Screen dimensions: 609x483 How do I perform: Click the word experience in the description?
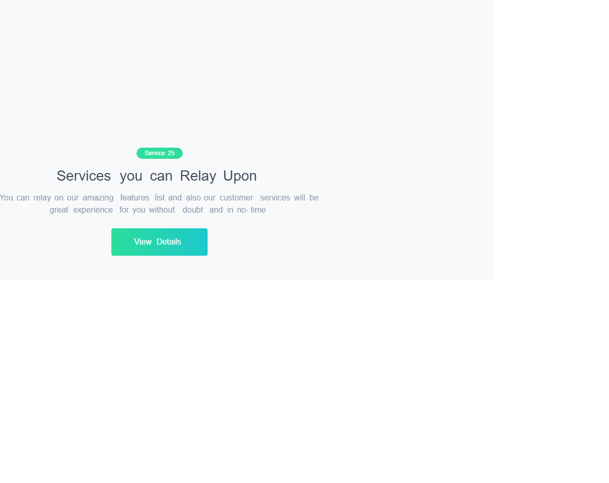coord(93,210)
